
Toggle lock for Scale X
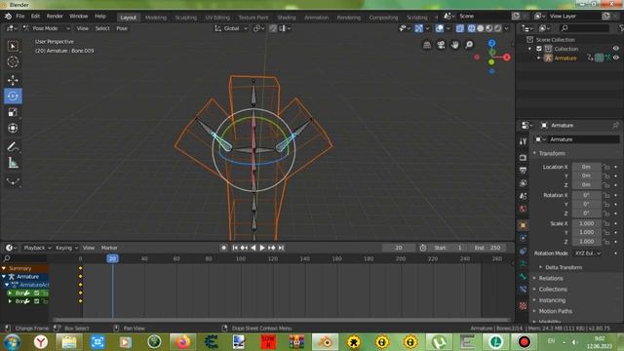click(x=606, y=223)
